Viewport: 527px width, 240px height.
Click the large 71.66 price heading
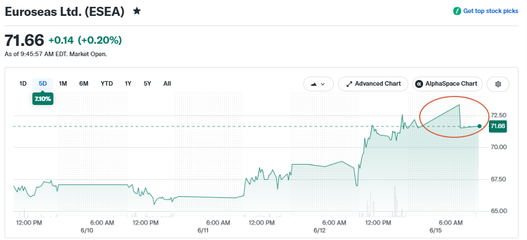click(24, 41)
